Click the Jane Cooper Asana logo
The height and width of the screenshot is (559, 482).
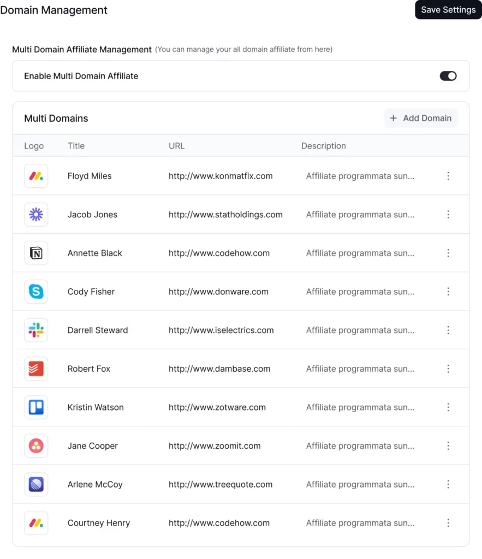click(x=36, y=445)
